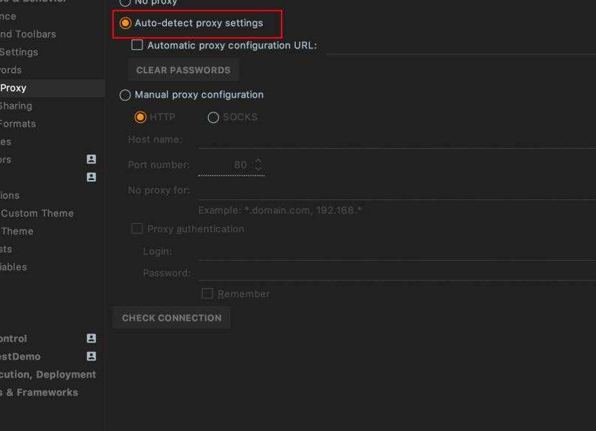
Task: Click the project icon beside the Version Control entry
Action: [92, 339]
